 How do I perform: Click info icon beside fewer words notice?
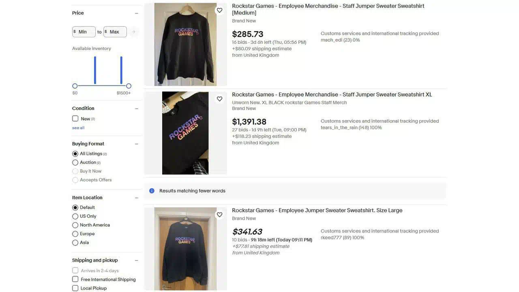(x=152, y=191)
